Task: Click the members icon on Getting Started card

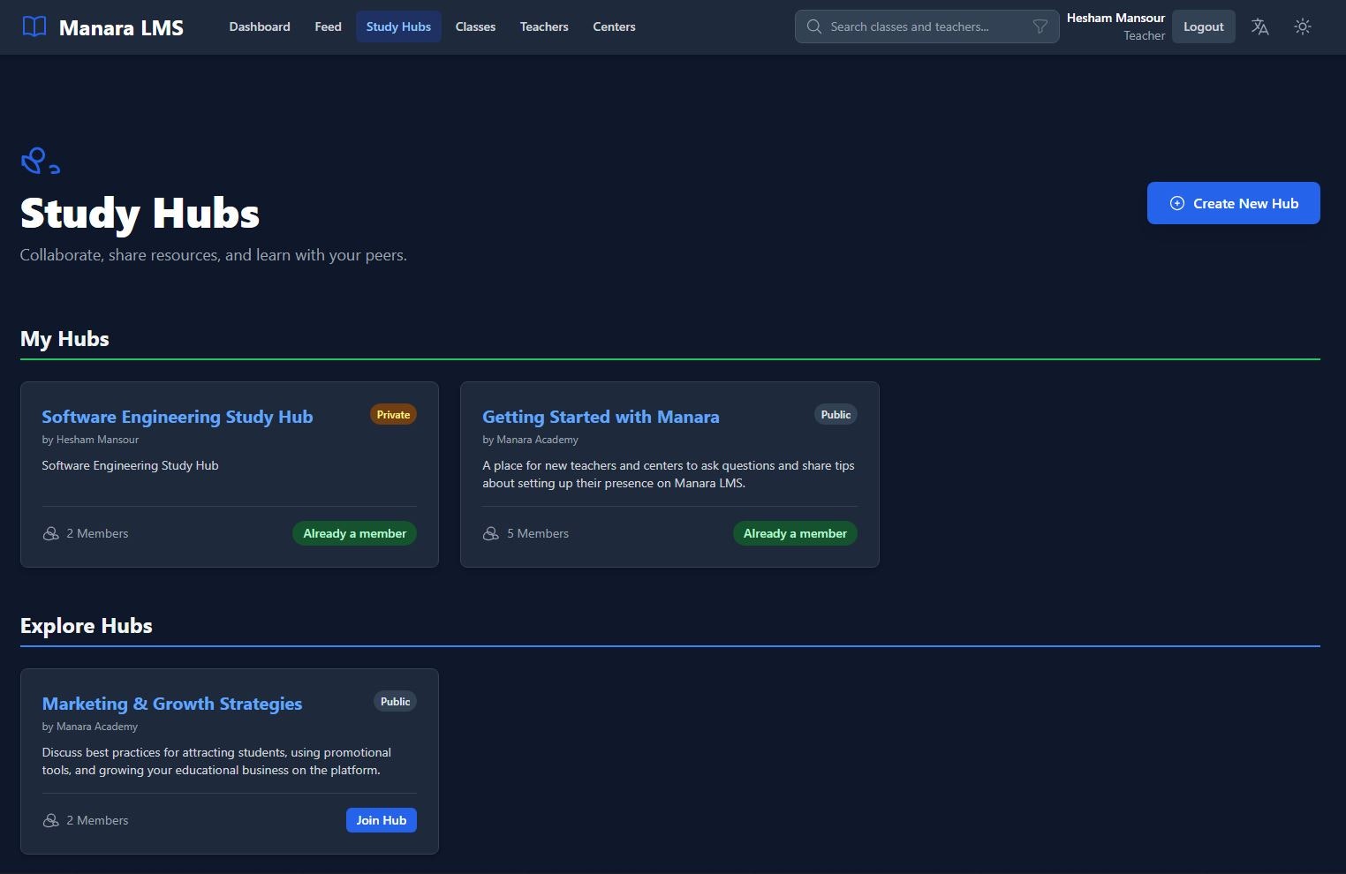Action: coord(491,533)
